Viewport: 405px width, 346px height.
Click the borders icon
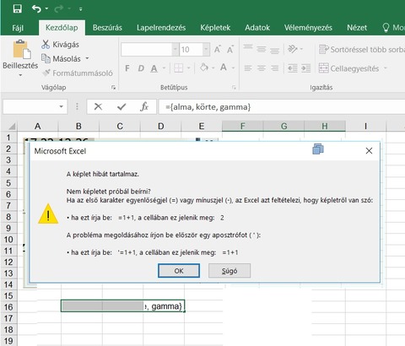click(x=179, y=68)
